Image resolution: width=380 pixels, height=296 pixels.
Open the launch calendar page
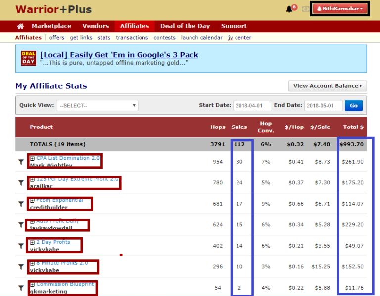pyautogui.click(x=202, y=38)
